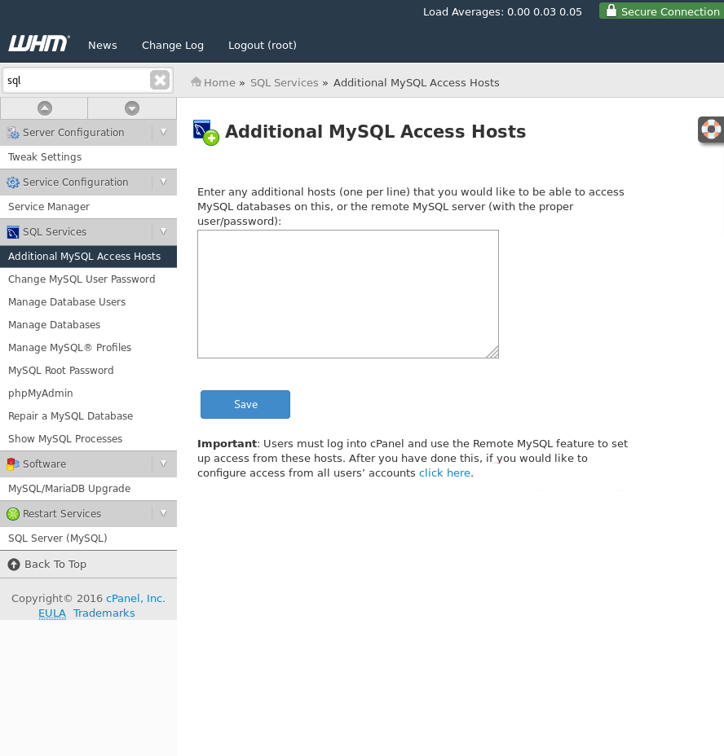This screenshot has width=724, height=756.
Task: Launch phpMyAdmin from sidebar
Action: point(88,393)
